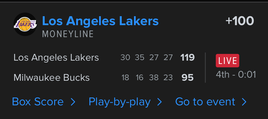Image resolution: width=268 pixels, height=119 pixels.
Task: Click the Bucks third quarter score 38
Action: click(x=154, y=77)
